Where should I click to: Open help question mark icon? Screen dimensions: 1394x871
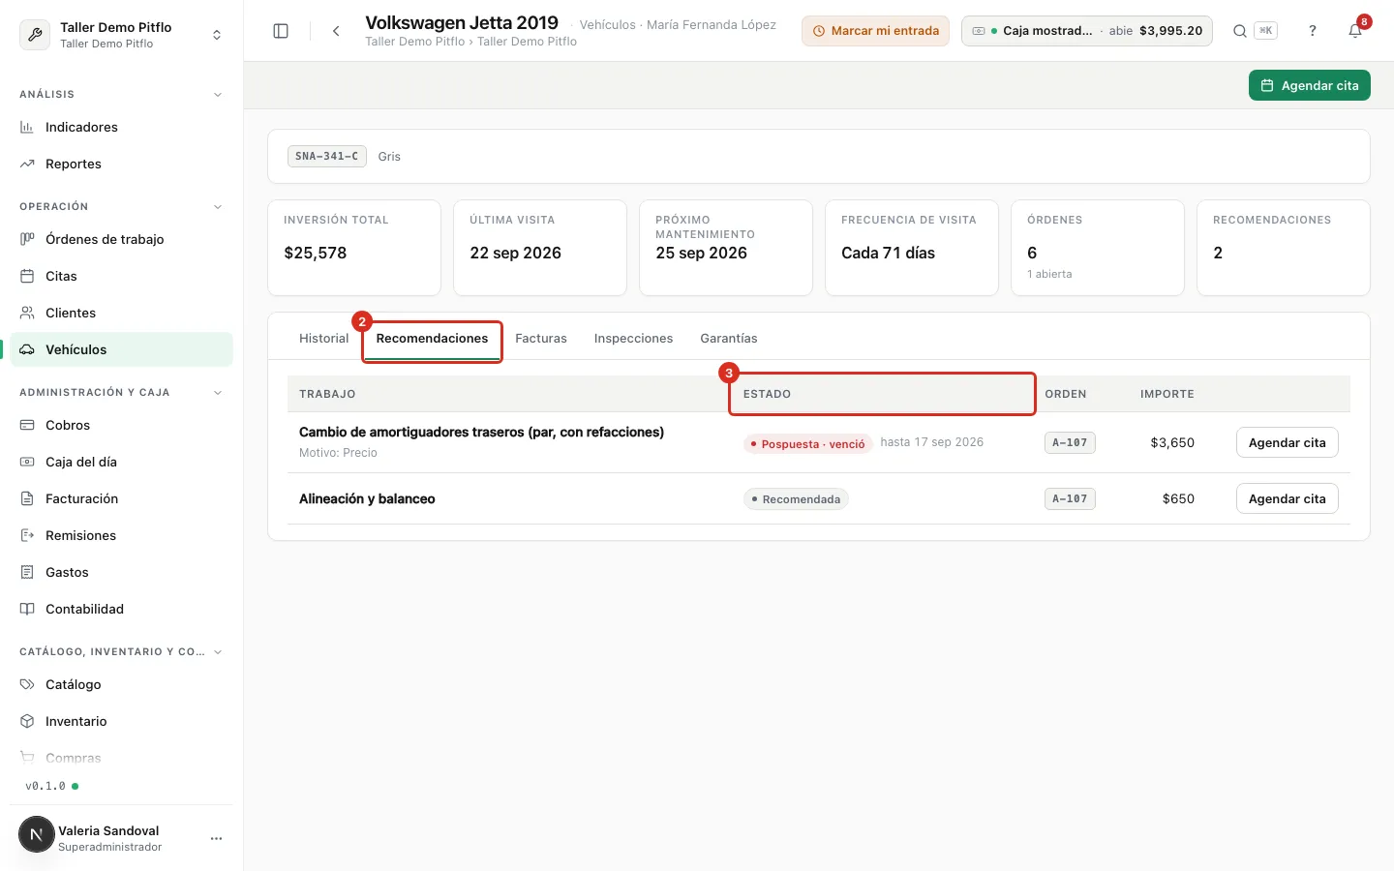coord(1313,31)
